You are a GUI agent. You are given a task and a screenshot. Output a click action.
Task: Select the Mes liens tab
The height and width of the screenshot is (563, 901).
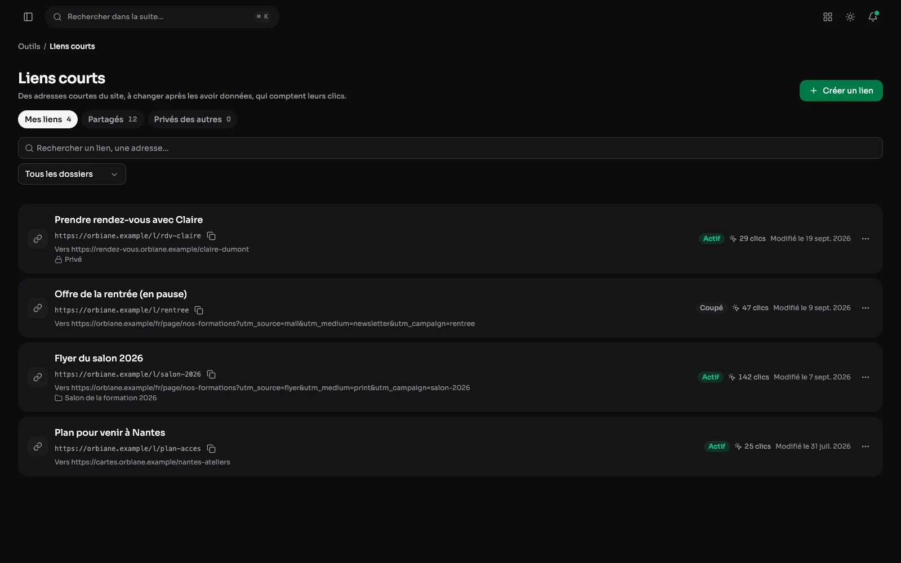[48, 119]
